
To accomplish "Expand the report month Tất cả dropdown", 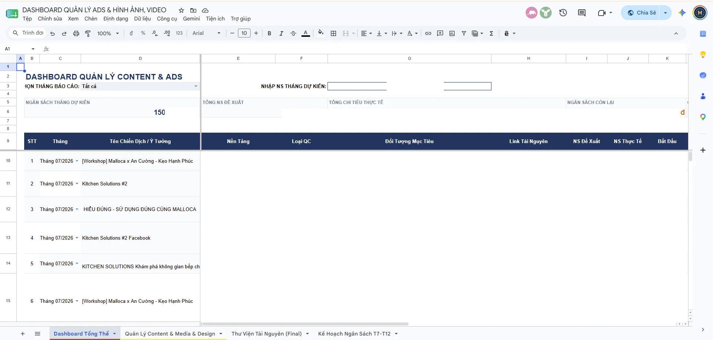I will click(x=196, y=86).
